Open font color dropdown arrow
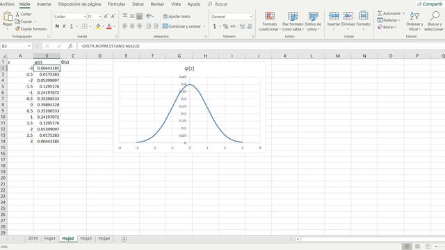 tap(114, 26)
